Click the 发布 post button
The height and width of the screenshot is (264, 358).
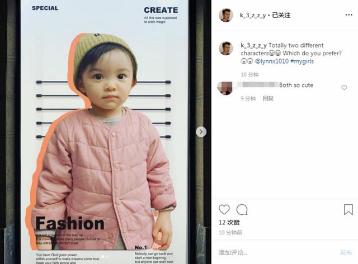tap(346, 252)
